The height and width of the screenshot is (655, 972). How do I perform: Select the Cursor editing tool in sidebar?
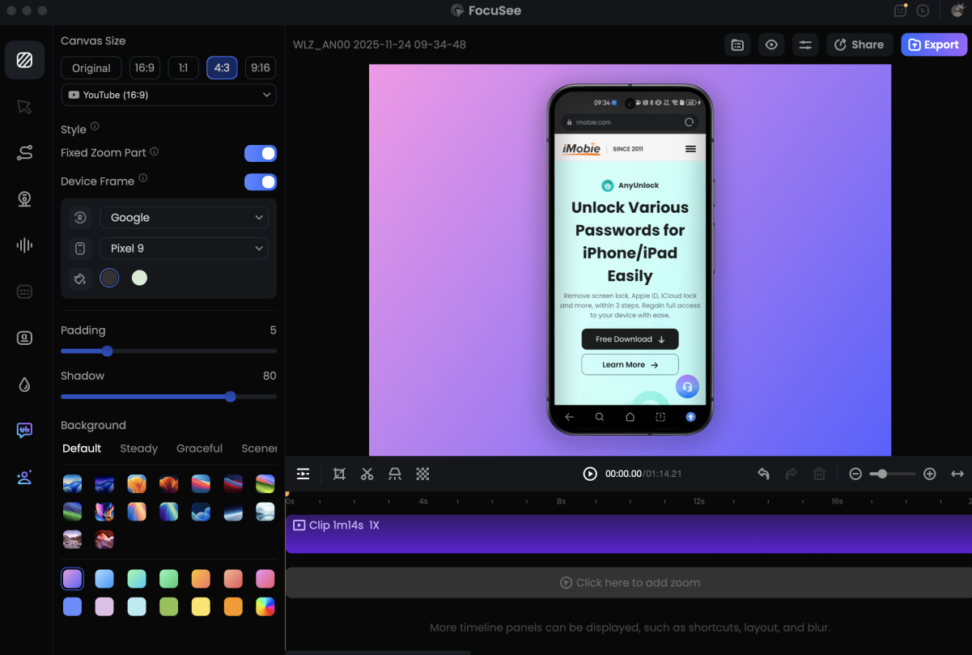tap(24, 106)
